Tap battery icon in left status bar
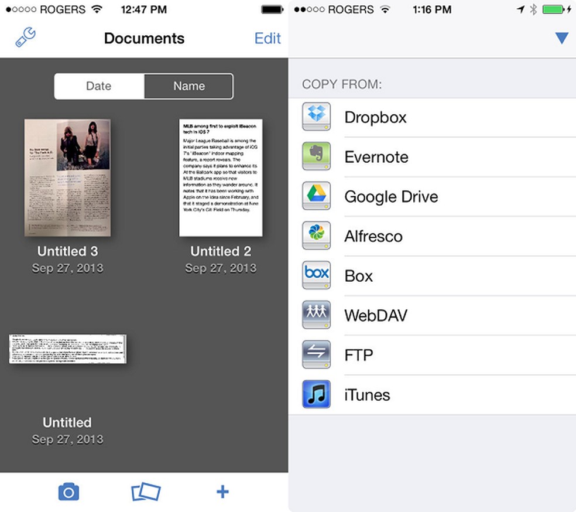 [272, 9]
